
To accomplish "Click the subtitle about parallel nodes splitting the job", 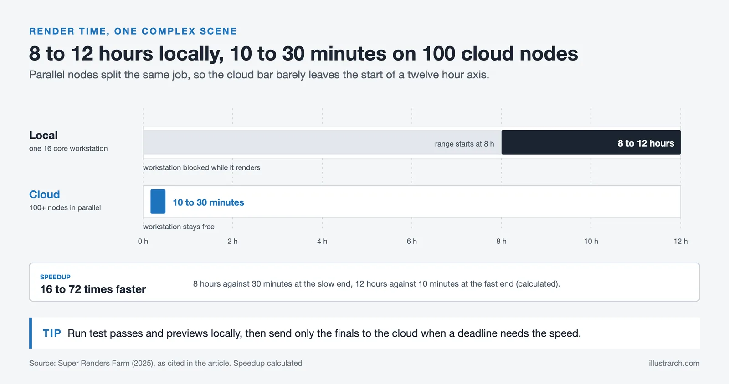I will click(x=259, y=75).
